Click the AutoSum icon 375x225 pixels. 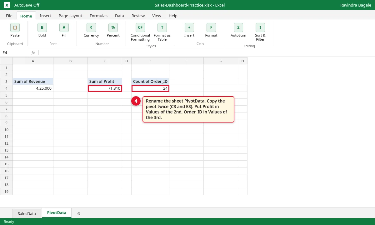tap(238, 27)
